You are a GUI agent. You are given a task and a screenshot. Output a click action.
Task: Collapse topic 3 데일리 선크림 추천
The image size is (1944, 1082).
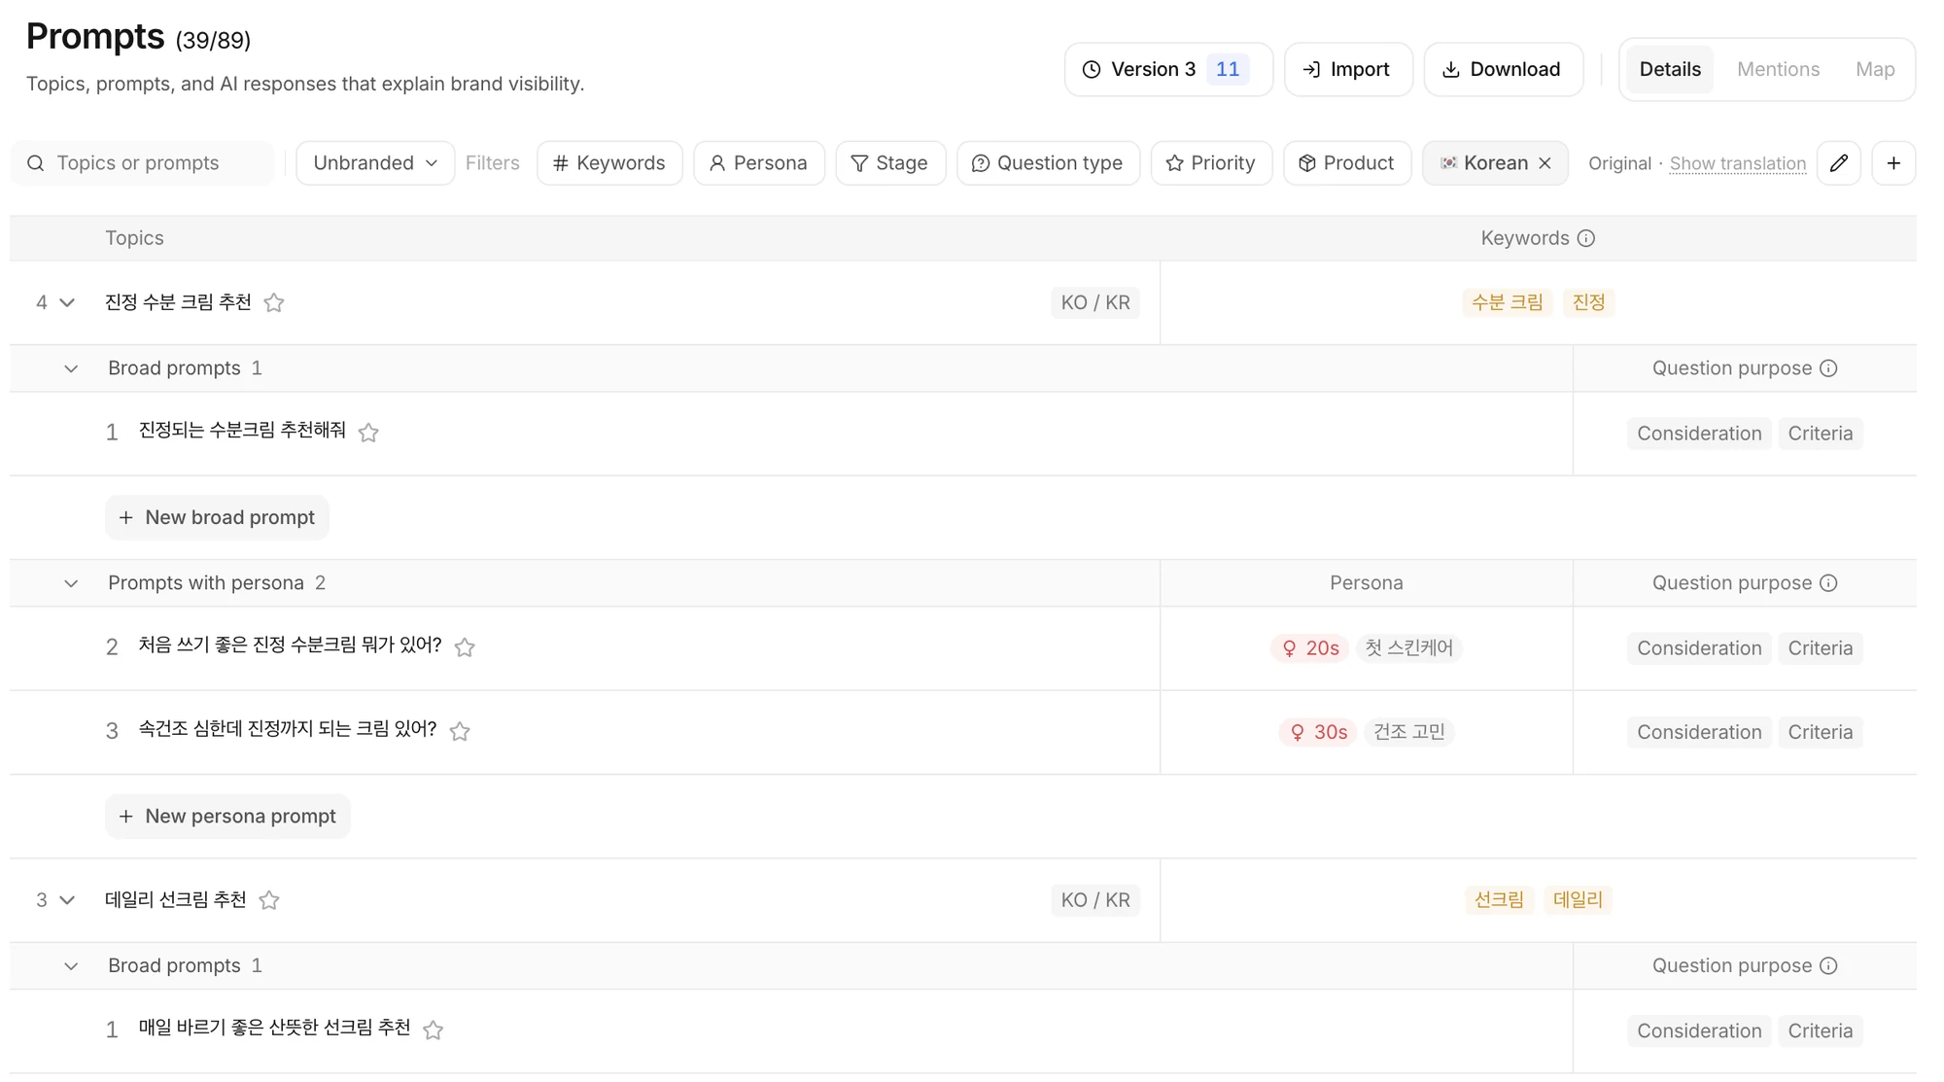(67, 900)
